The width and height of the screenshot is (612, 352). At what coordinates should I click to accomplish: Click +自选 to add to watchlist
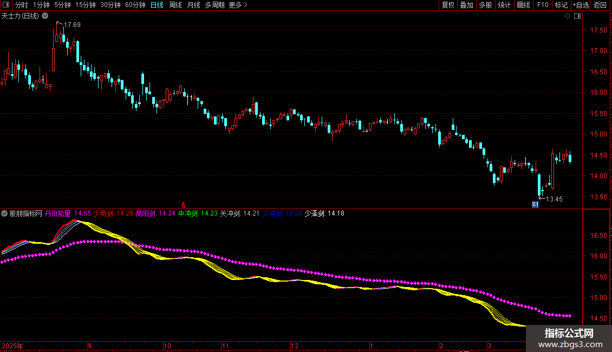coord(580,5)
